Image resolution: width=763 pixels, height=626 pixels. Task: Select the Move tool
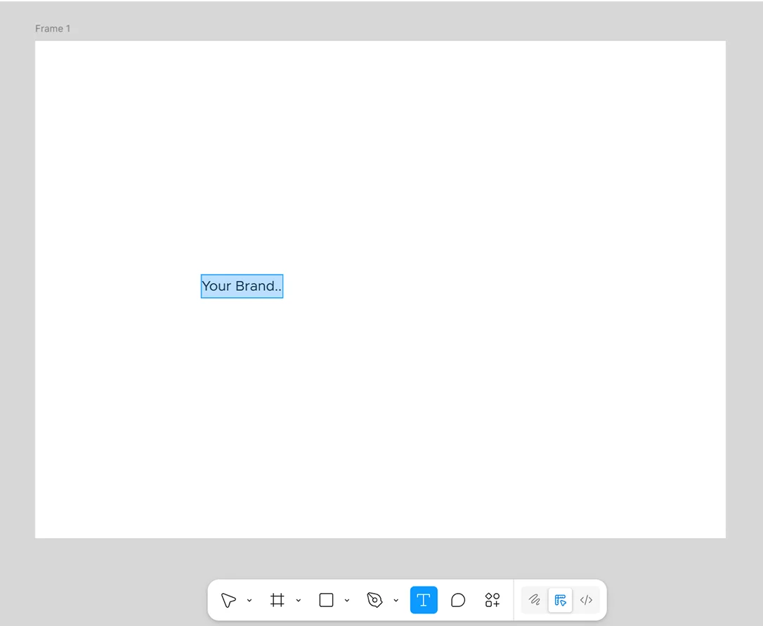pos(228,600)
